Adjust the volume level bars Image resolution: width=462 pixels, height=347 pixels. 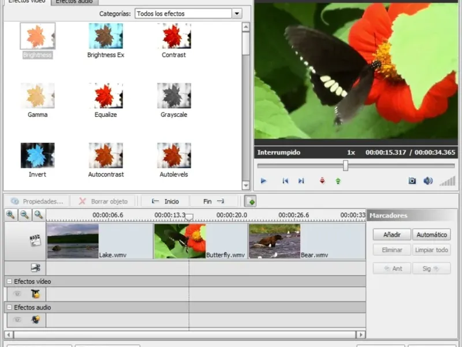point(448,181)
